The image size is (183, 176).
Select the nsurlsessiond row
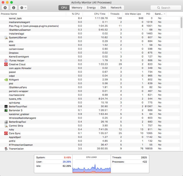pyautogui.click(x=90, y=95)
